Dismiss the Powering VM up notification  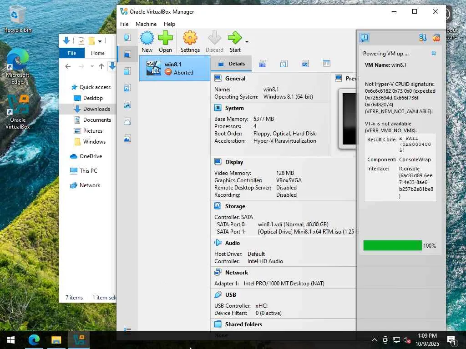(434, 54)
